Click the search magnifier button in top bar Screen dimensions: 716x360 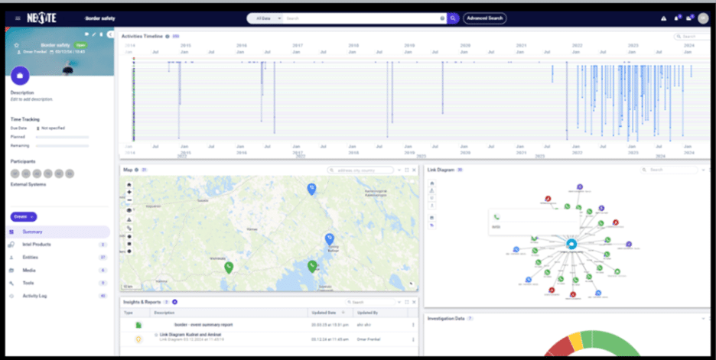[x=453, y=18]
